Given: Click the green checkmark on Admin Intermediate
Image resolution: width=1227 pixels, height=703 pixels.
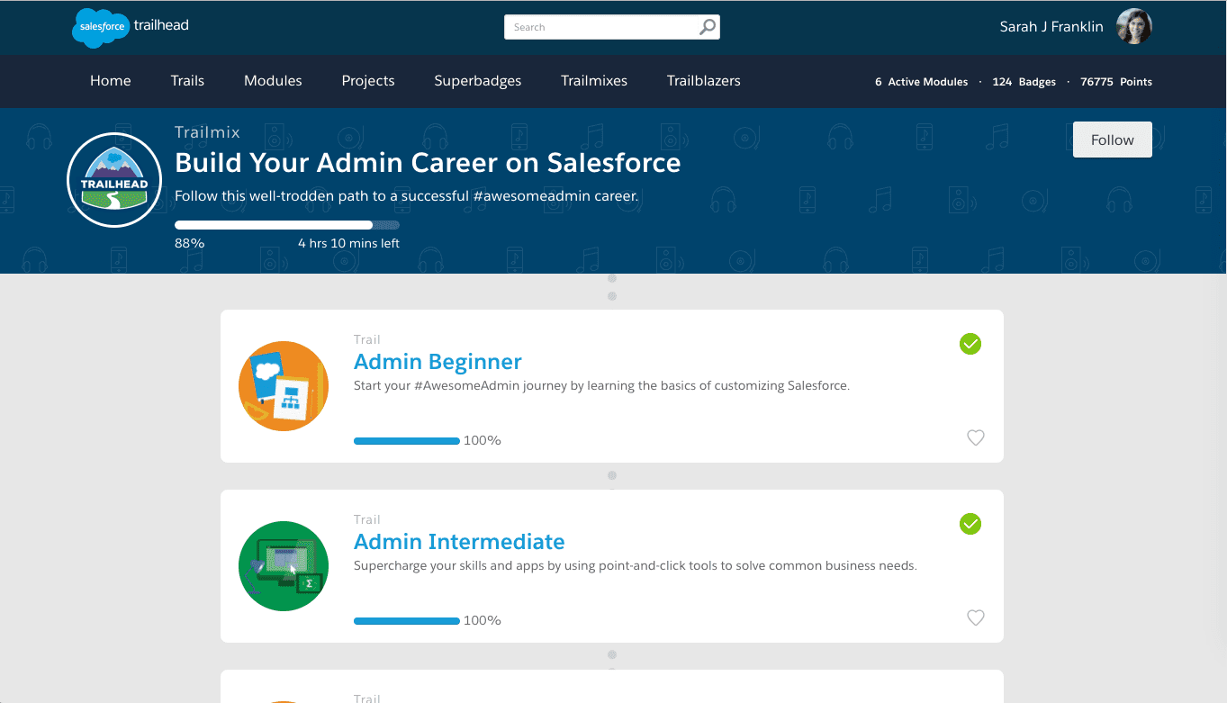Looking at the screenshot, I should click(970, 524).
